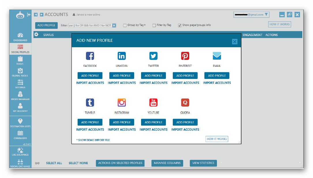The image size is (313, 178).
Task: Close the Add New Profile dialog
Action: pyautogui.click(x=235, y=42)
